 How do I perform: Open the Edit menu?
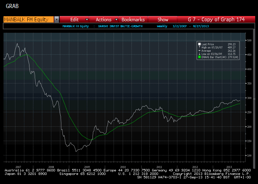click(x=74, y=20)
